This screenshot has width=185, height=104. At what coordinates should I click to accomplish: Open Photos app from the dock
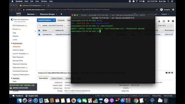pos(74,101)
